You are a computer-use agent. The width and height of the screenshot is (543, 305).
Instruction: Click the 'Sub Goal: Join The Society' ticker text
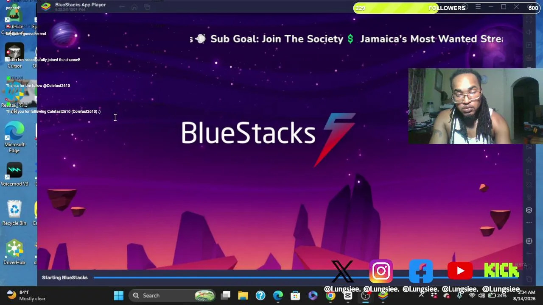click(277, 39)
